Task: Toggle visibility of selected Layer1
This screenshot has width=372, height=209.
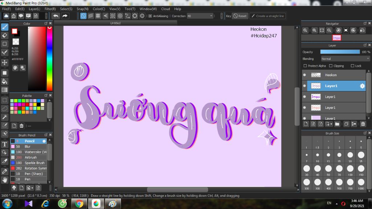Action: click(x=305, y=86)
